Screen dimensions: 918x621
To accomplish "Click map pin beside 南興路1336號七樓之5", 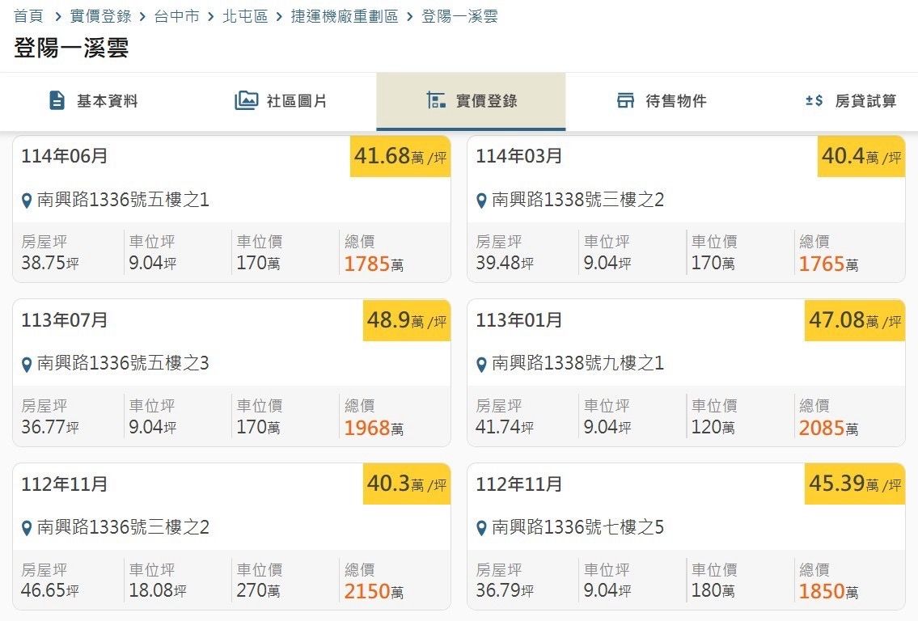I will pos(481,529).
